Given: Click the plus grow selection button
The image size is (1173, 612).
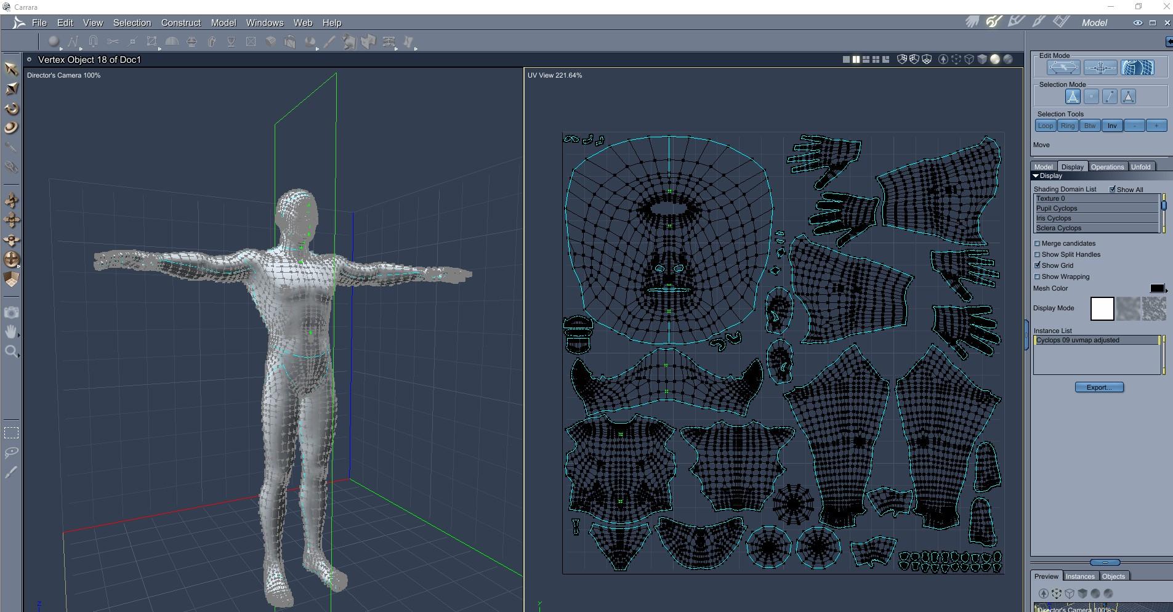Looking at the screenshot, I should (1156, 126).
